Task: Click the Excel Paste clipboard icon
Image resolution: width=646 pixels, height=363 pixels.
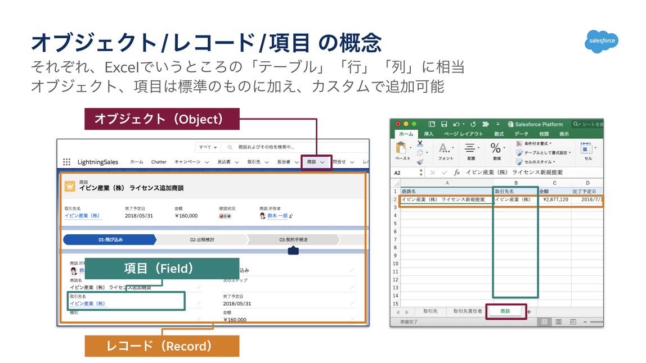Action: click(401, 148)
